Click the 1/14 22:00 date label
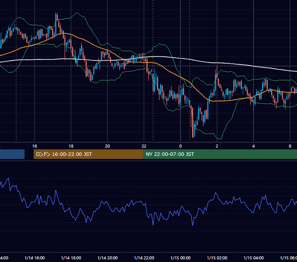The width and height of the screenshot is (297, 262). pyautogui.click(x=144, y=258)
